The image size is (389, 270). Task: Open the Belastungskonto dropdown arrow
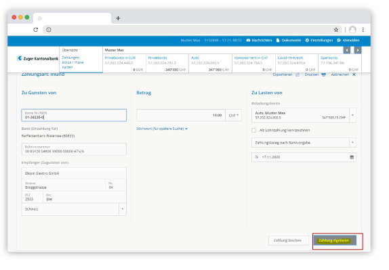352,115
